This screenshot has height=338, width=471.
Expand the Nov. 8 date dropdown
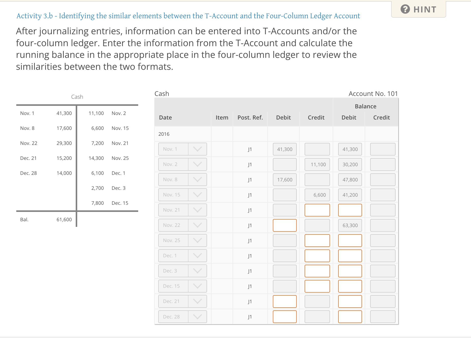[x=198, y=179]
